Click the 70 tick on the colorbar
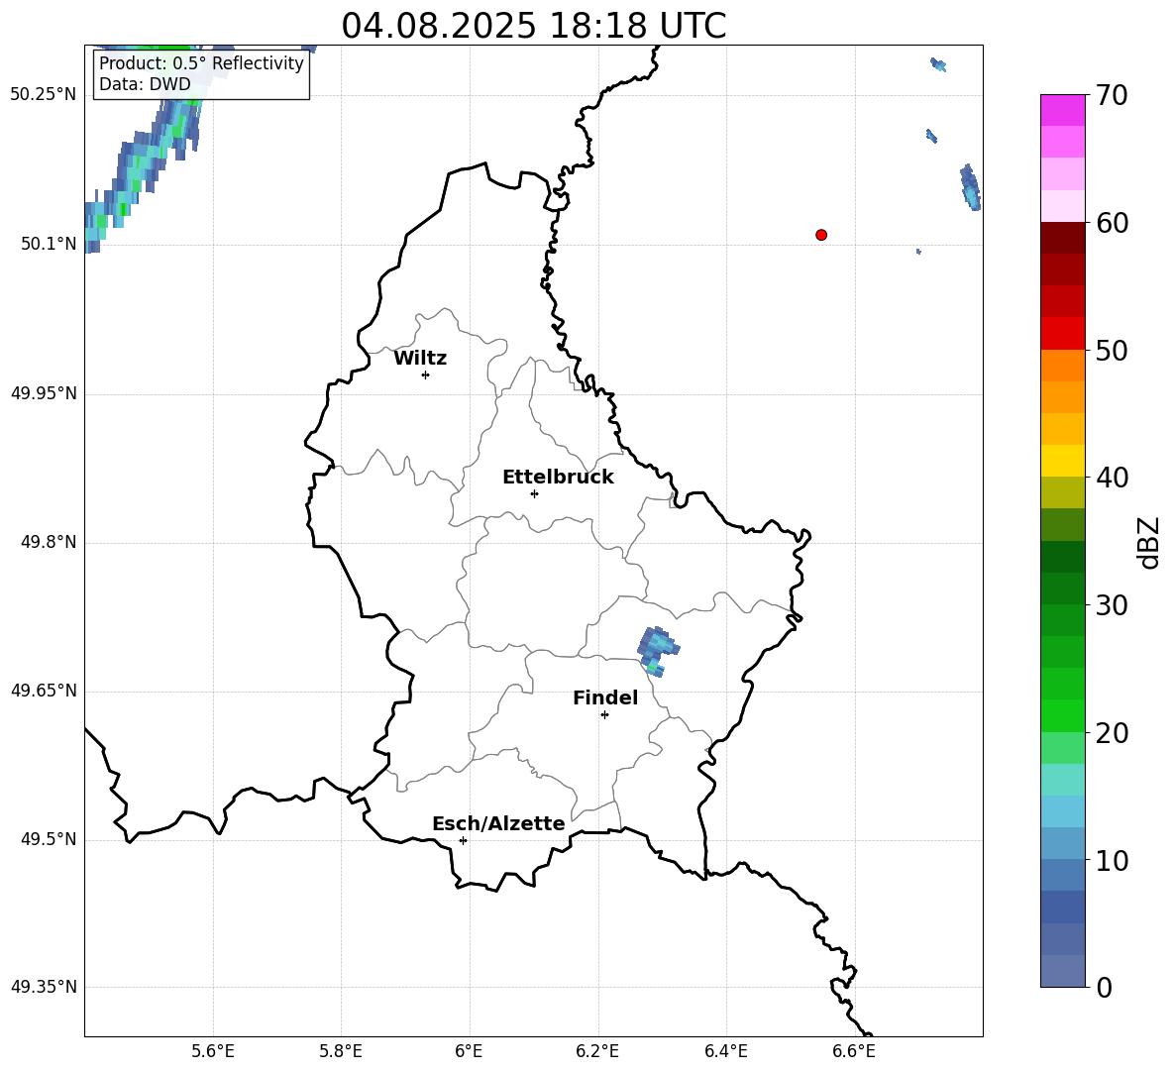 click(1112, 95)
